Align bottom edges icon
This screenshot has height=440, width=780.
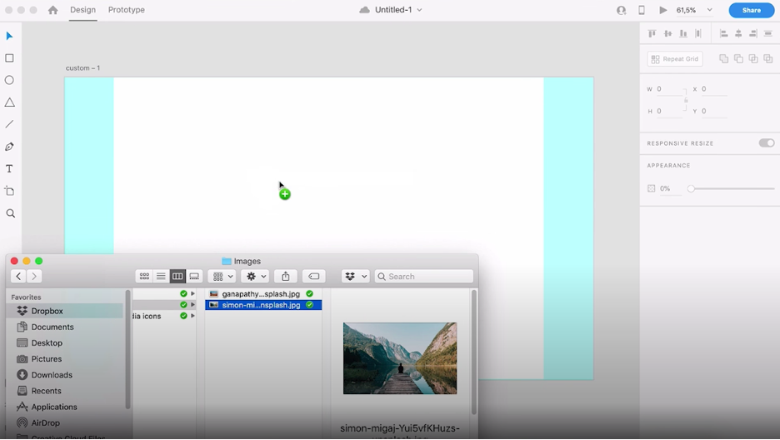coord(683,34)
